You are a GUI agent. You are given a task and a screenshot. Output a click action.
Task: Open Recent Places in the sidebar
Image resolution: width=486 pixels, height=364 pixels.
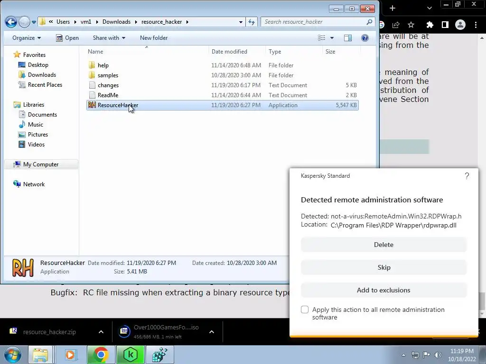[x=40, y=84]
